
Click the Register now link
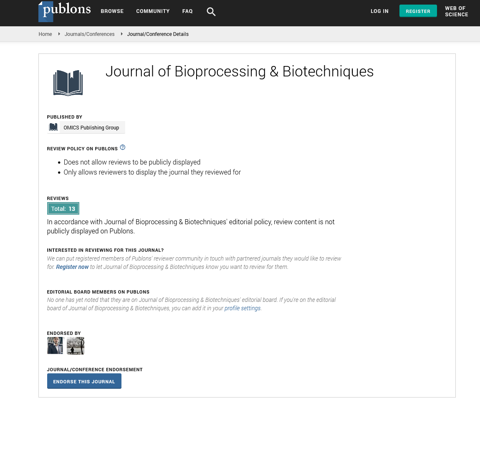(72, 267)
